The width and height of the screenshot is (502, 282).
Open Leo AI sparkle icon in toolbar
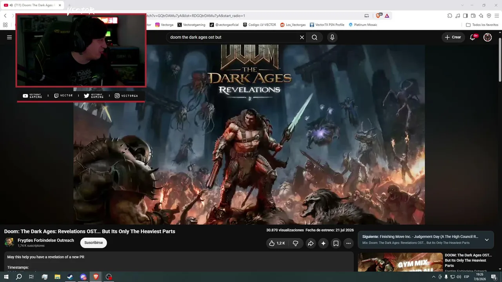pyautogui.click(x=481, y=16)
